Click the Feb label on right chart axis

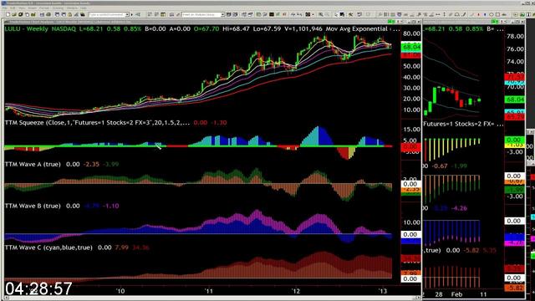[456, 294]
